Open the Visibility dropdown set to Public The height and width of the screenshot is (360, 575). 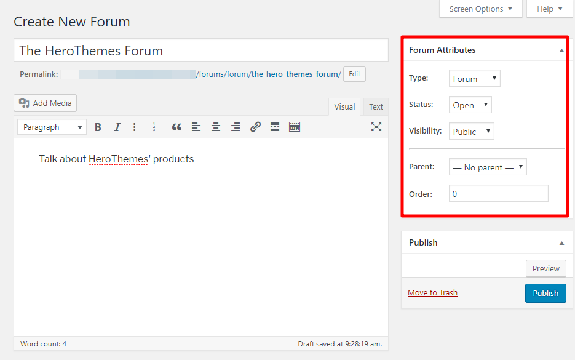pos(472,131)
